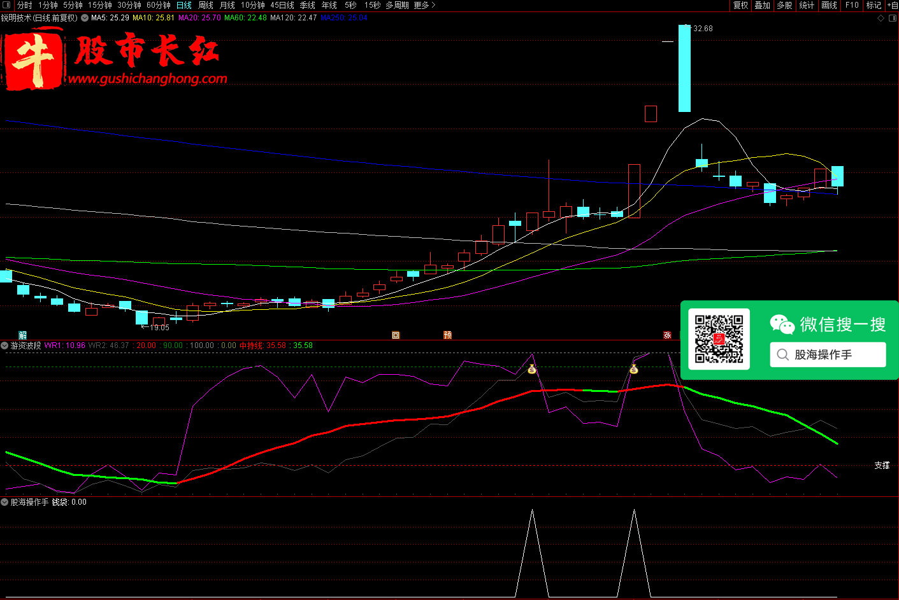Viewport: 899px width, 600px height.
Task: Click the MA120: 22.47 value
Action: click(x=293, y=18)
